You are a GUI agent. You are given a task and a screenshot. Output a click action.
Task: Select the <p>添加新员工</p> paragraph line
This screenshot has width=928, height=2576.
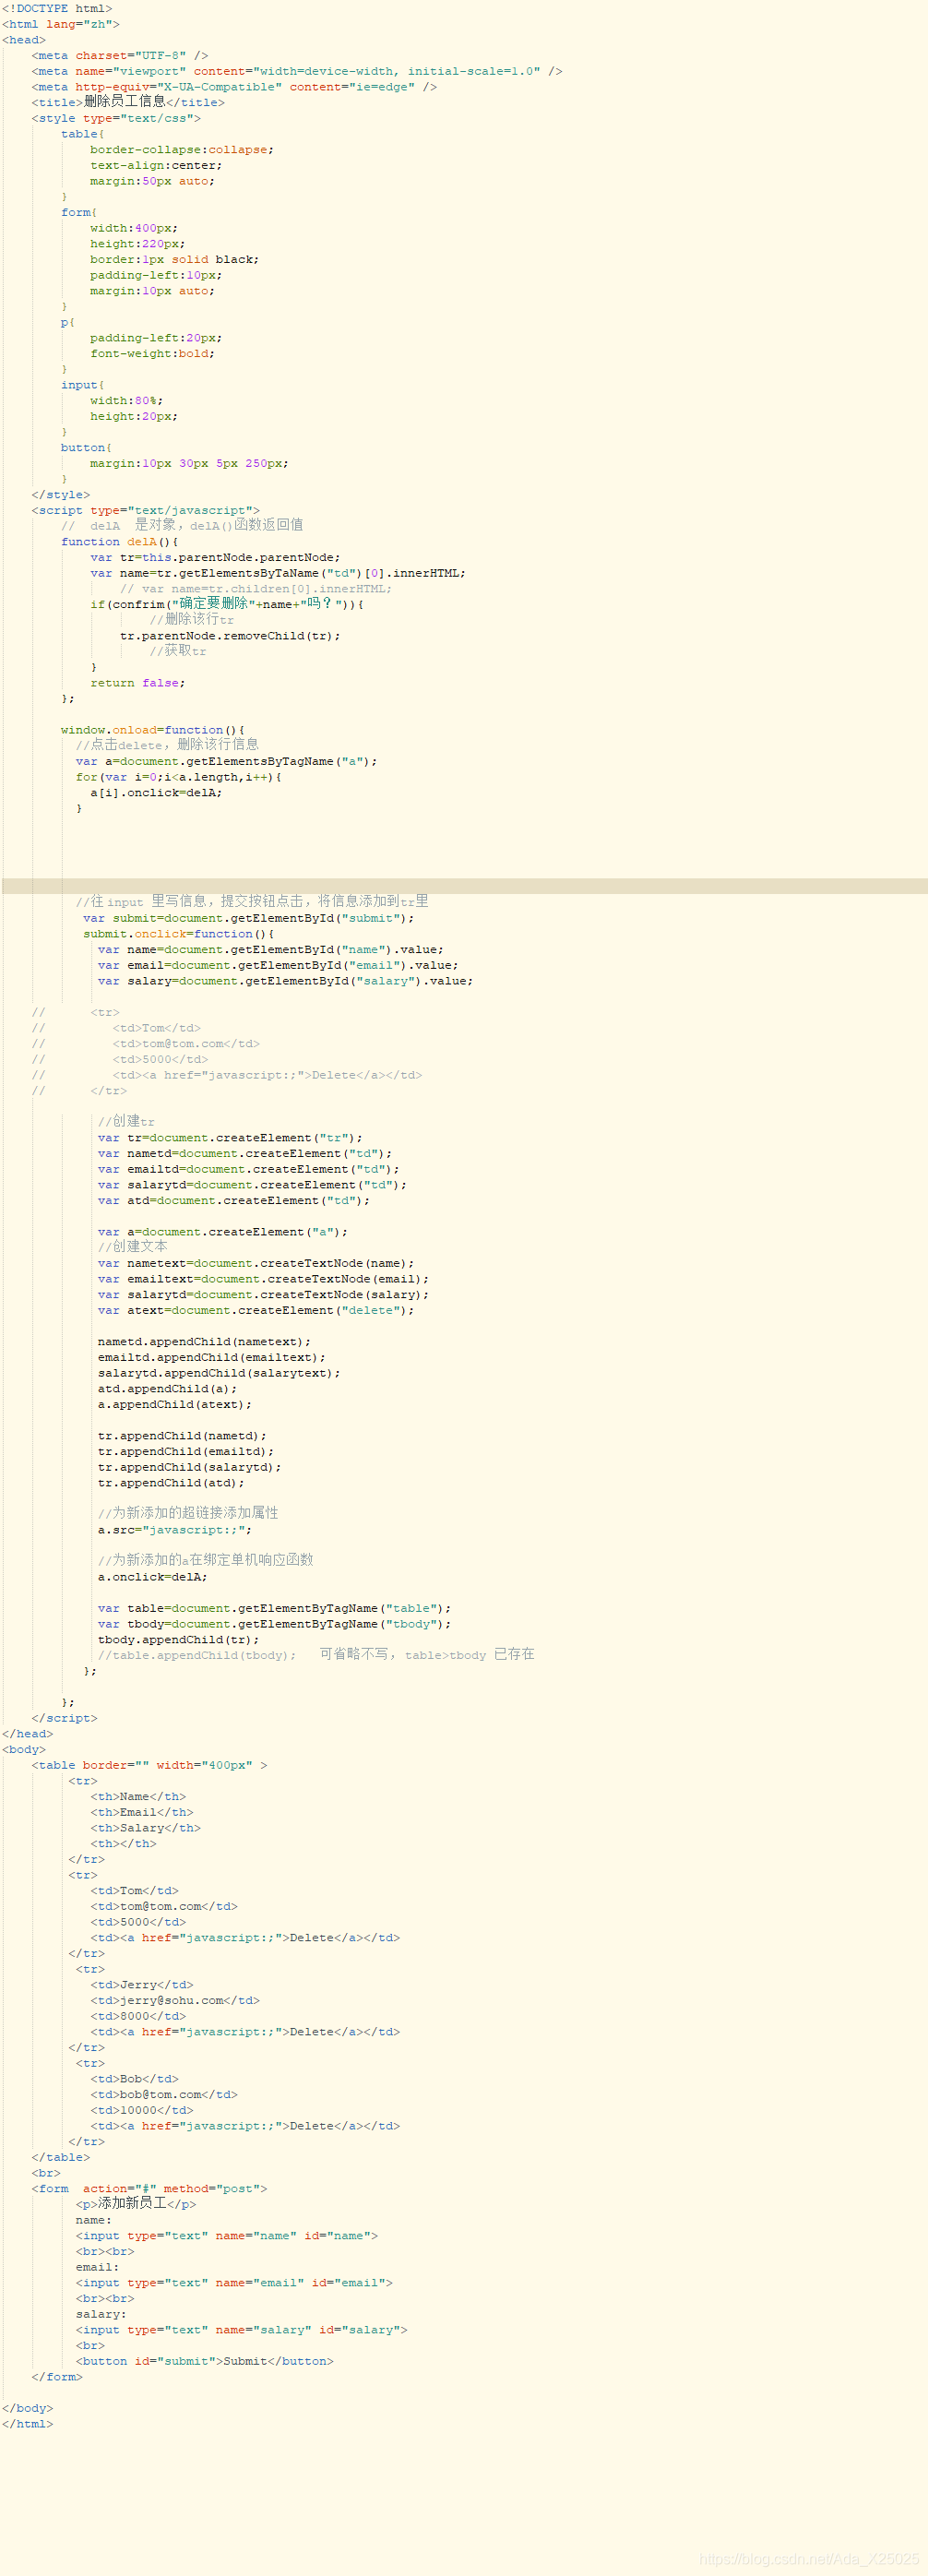click(136, 2203)
